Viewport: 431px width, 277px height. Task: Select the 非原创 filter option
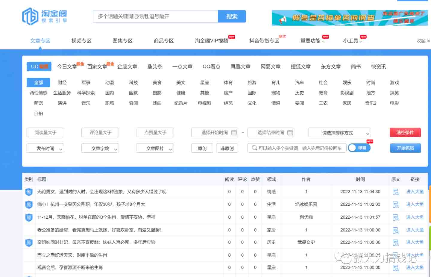tap(227, 148)
